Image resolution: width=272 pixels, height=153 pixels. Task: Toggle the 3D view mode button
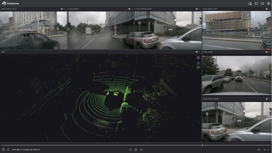(198, 63)
